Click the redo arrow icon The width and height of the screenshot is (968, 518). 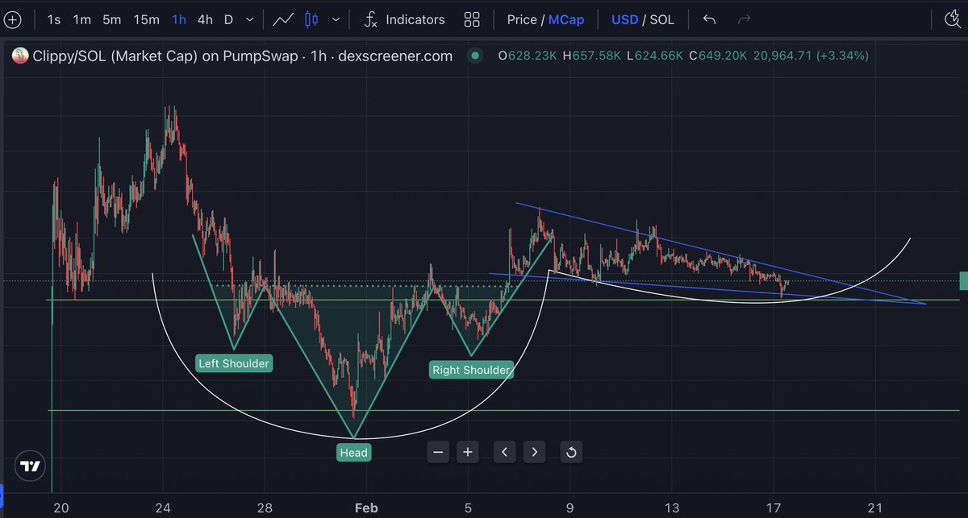[x=745, y=19]
